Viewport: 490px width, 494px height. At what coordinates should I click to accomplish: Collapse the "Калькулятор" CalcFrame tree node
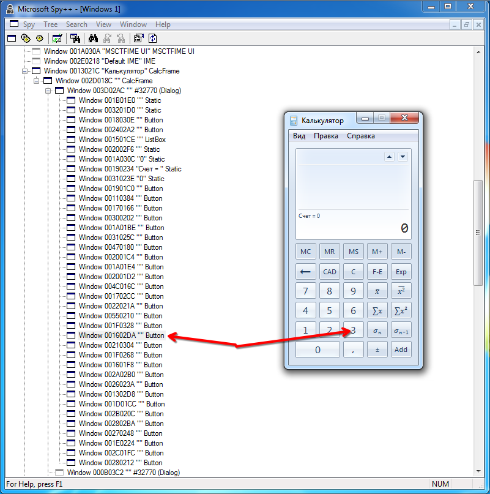25,71
